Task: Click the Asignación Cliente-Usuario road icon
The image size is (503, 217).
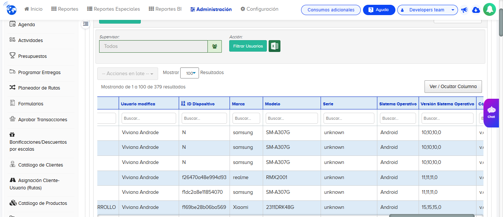Action: [x=13, y=180]
